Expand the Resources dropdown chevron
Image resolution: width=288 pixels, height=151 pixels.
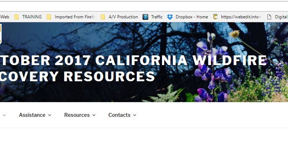[x=94, y=115]
